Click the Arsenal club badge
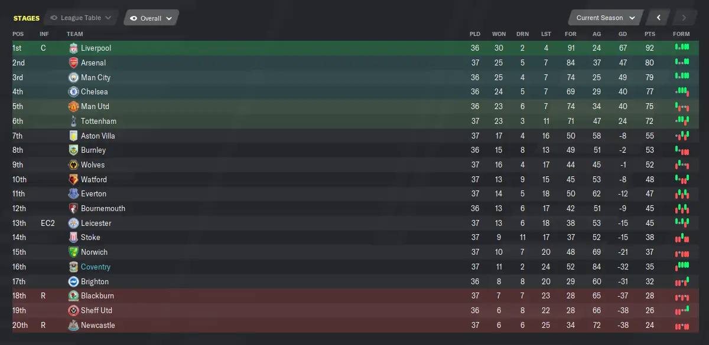This screenshot has width=709, height=345. click(x=73, y=63)
